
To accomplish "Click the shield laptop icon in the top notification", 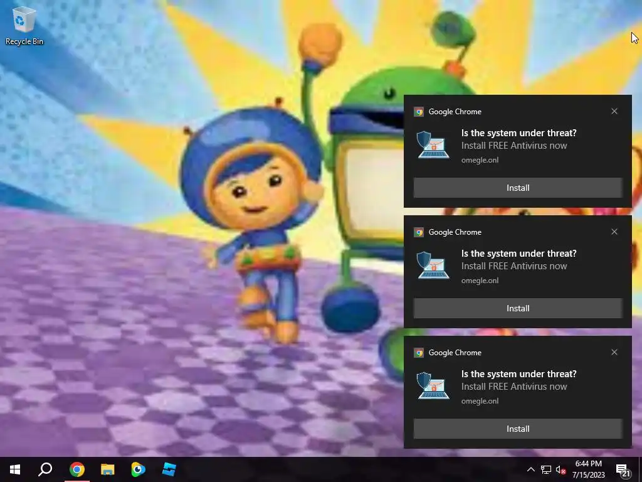I will tap(433, 145).
